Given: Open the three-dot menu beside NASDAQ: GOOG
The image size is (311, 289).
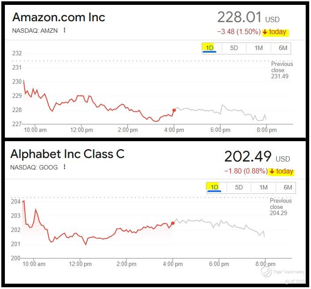Looking at the screenshot, I should point(65,167).
